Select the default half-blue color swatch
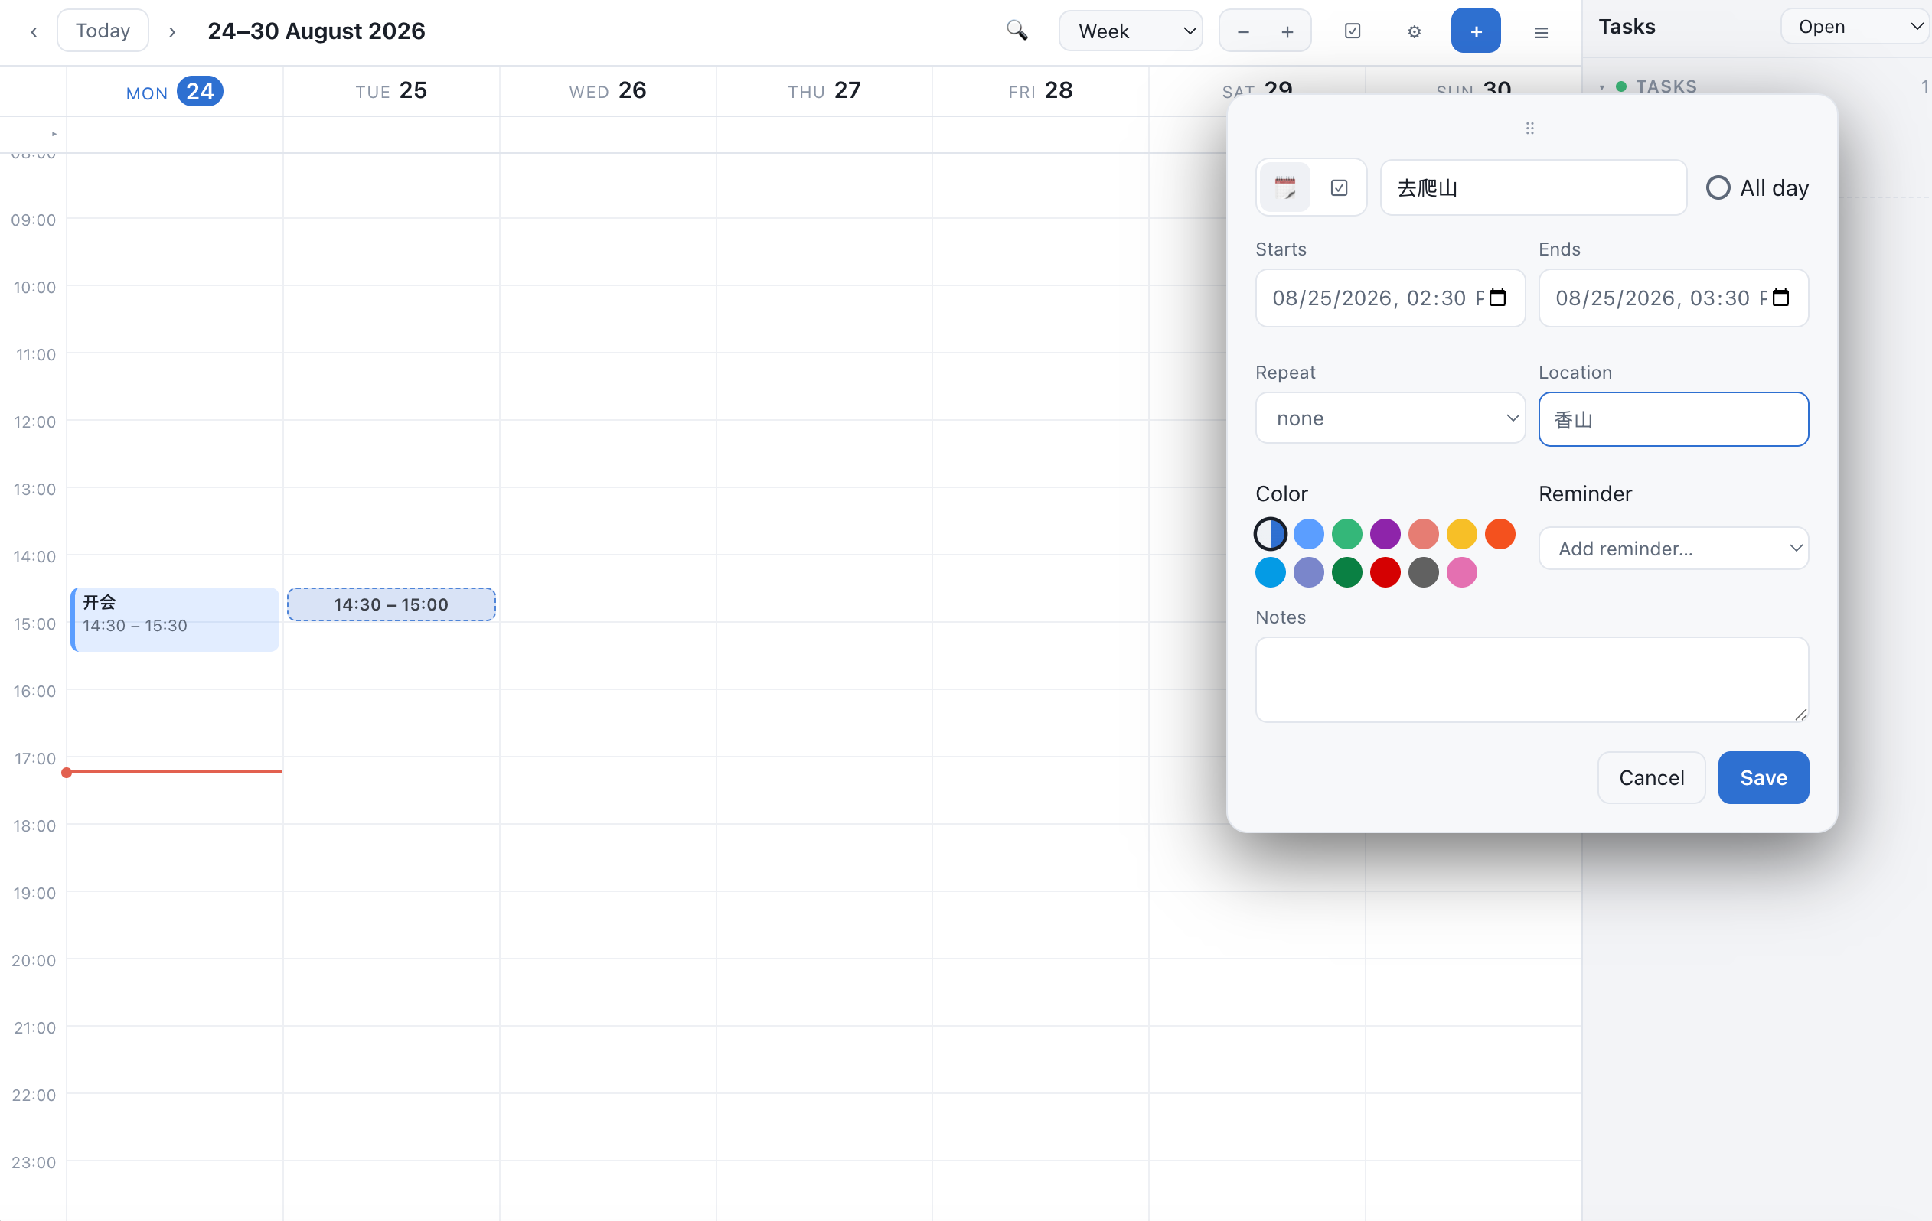1932x1221 pixels. [1270, 534]
